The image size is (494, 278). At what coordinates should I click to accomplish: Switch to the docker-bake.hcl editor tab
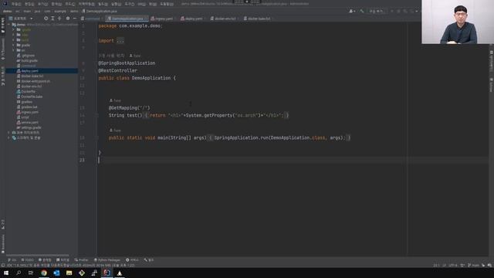[x=258, y=19]
